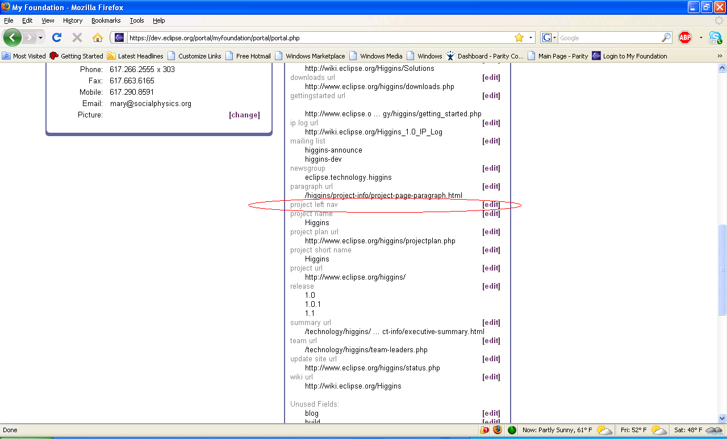Click [edit] next to release
Image resolution: width=727 pixels, height=439 pixels.
click(491, 286)
